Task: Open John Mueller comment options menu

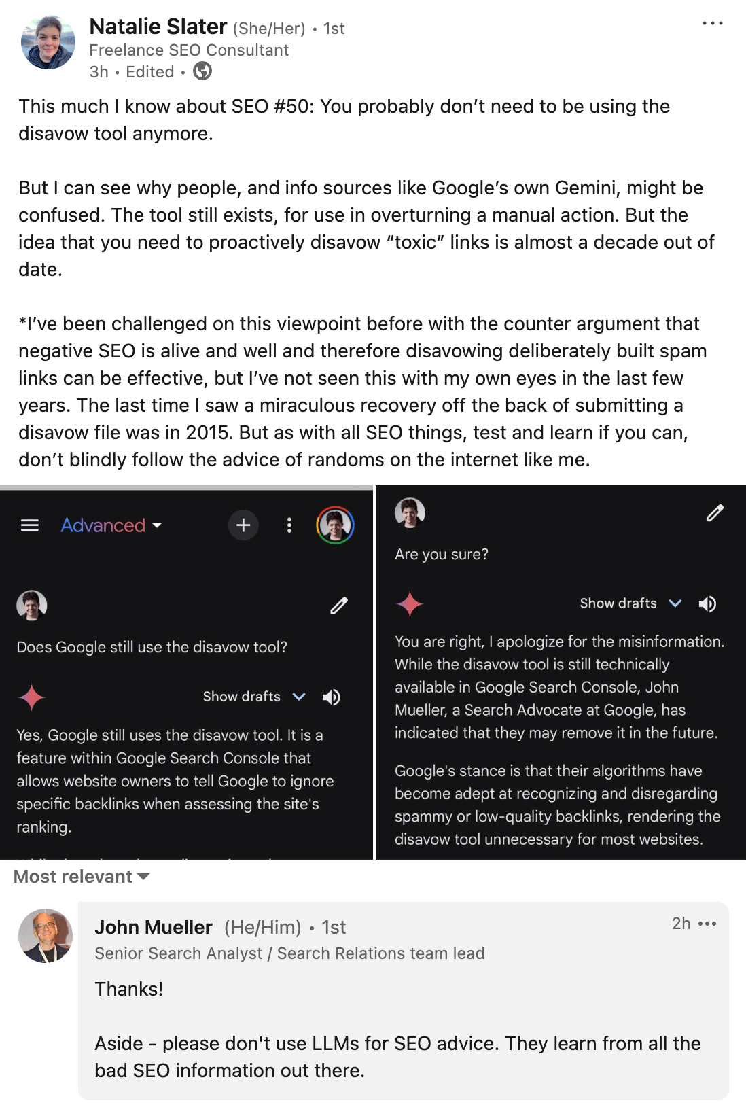Action: [707, 924]
